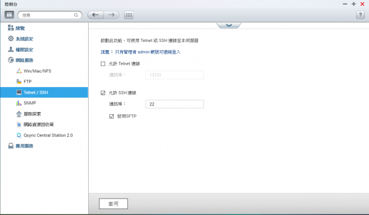Screen dimensions: 369x215
Task: Go back with the left arrow button
Action: click(x=95, y=15)
